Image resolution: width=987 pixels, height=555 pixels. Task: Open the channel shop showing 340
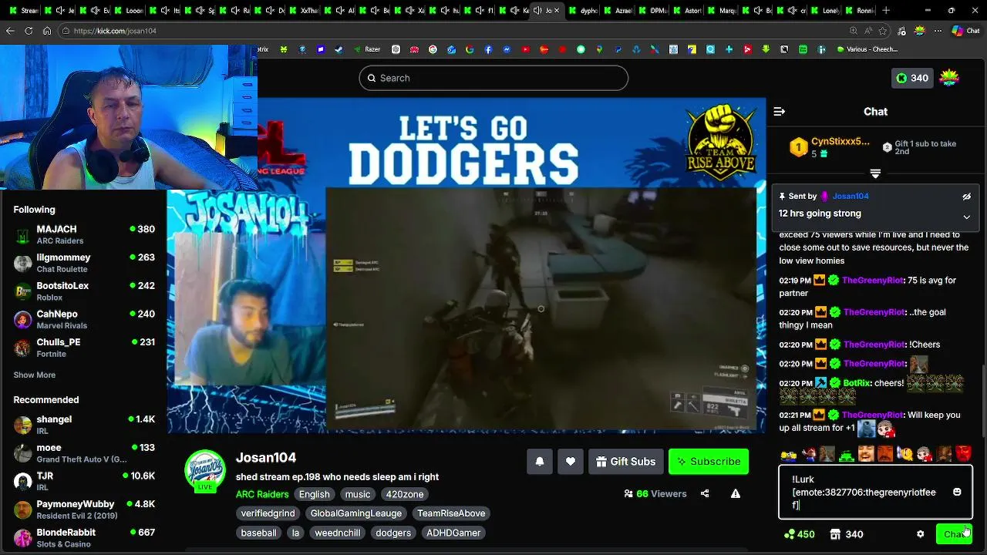[847, 534]
